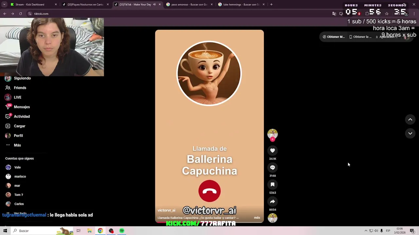419x235 pixels.
Task: Click the Ballerina Capuchina caller avatar
Action: pyautogui.click(x=209, y=73)
